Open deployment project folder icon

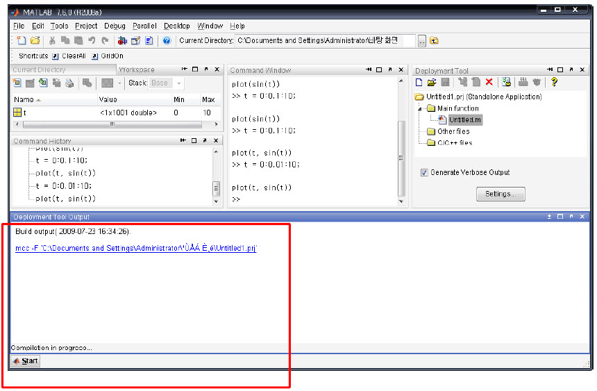coord(431,82)
